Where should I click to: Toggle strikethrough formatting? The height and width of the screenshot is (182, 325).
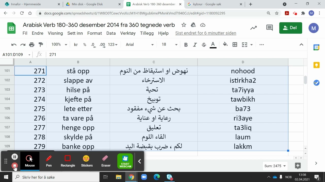click(x=204, y=45)
